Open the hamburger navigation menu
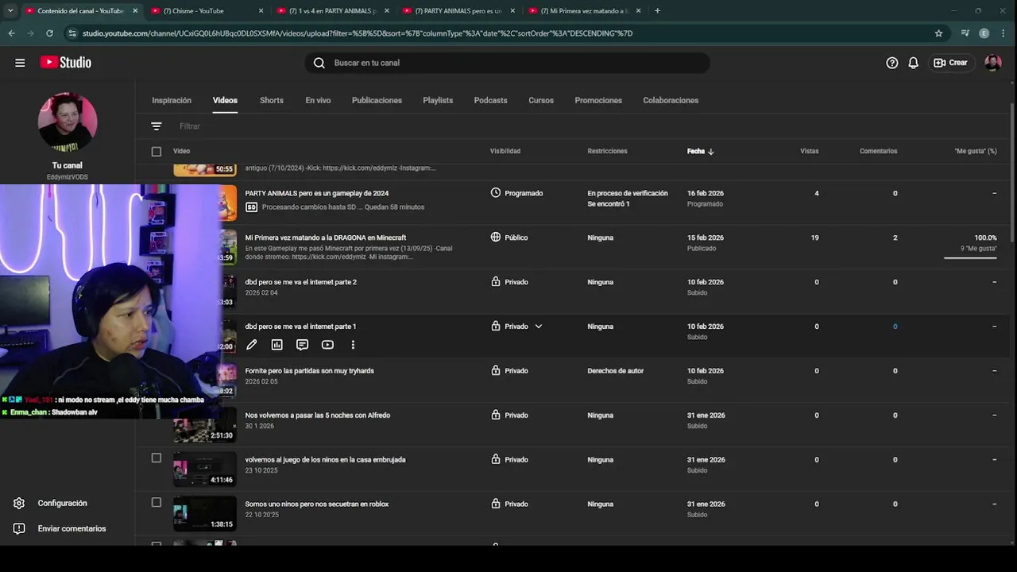Viewport: 1017px width, 572px height. coord(20,63)
